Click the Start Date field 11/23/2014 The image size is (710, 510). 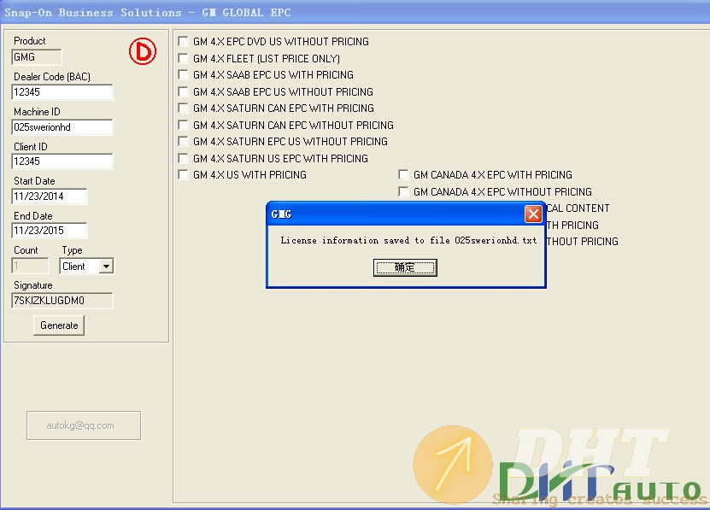[x=50, y=196]
